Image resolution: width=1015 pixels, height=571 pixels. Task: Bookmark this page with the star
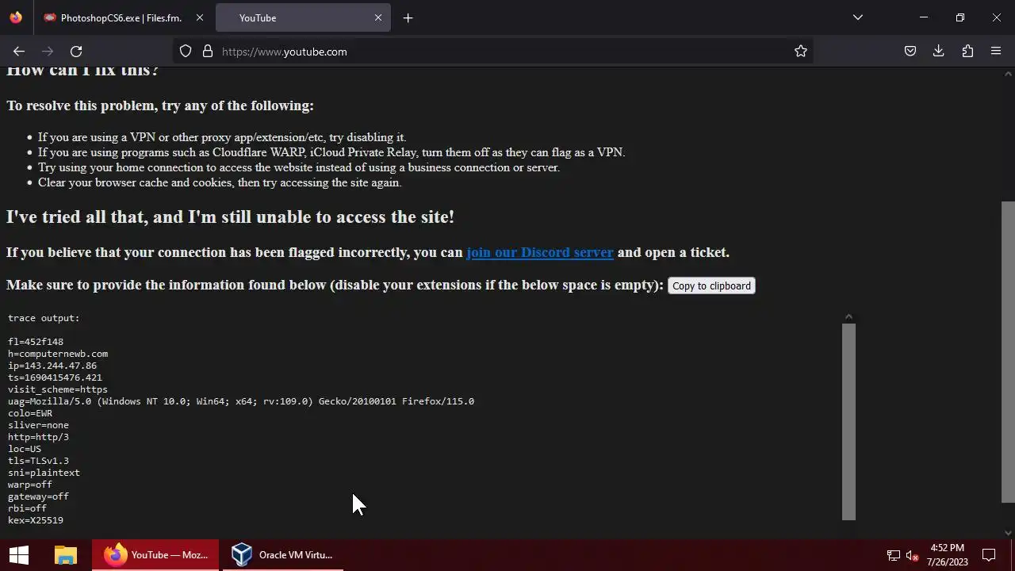click(801, 52)
